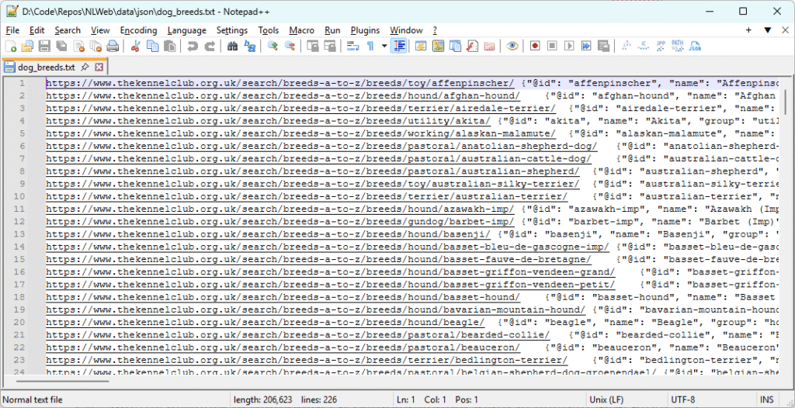
Task: Open the UTF-8 encoding selector in status bar
Action: pos(683,399)
